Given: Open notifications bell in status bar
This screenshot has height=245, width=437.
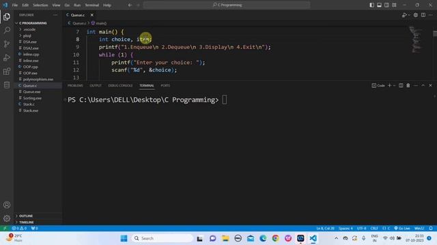Looking at the screenshot, I should tap(431, 229).
